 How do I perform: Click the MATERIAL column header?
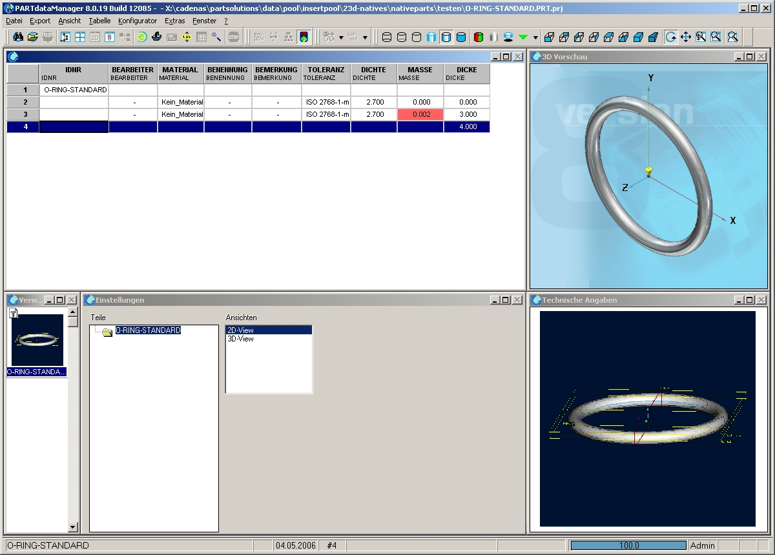click(181, 74)
